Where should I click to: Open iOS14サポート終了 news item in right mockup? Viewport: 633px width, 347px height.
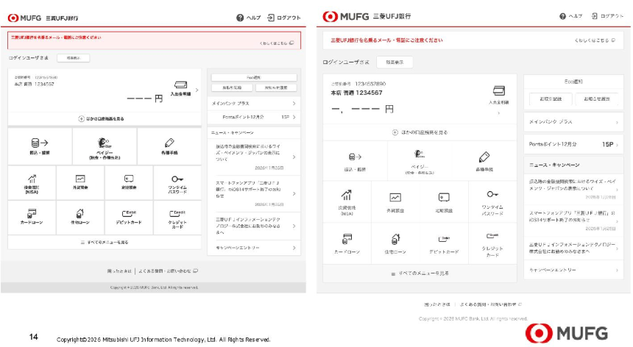pos(573,220)
